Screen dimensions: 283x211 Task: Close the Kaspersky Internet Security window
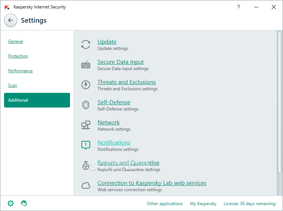(x=274, y=7)
